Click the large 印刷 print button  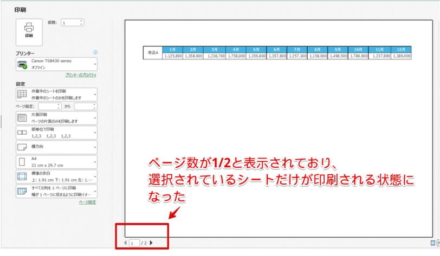(x=29, y=32)
